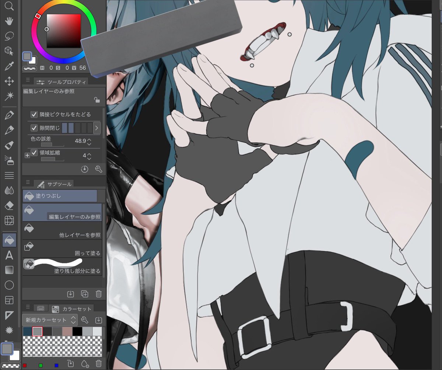Select the Eyedropper tool
This screenshot has width=442, height=370.
9,66
